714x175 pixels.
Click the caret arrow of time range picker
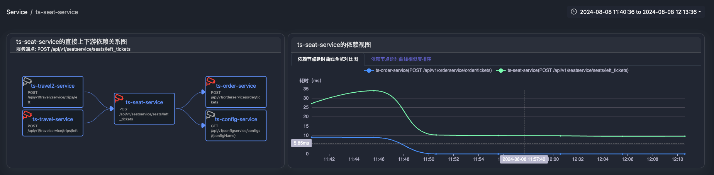pos(699,12)
